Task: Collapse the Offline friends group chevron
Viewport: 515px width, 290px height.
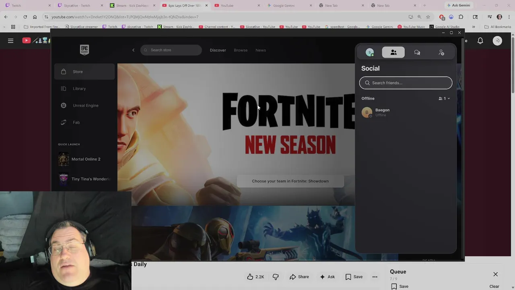Action: [x=449, y=99]
